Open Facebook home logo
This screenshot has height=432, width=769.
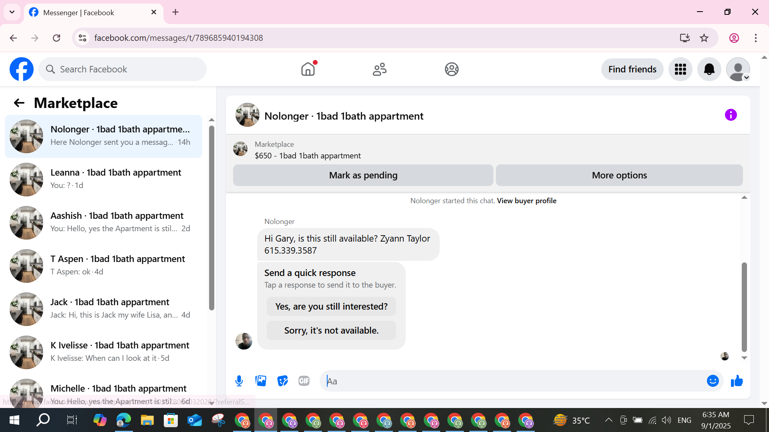coord(22,69)
